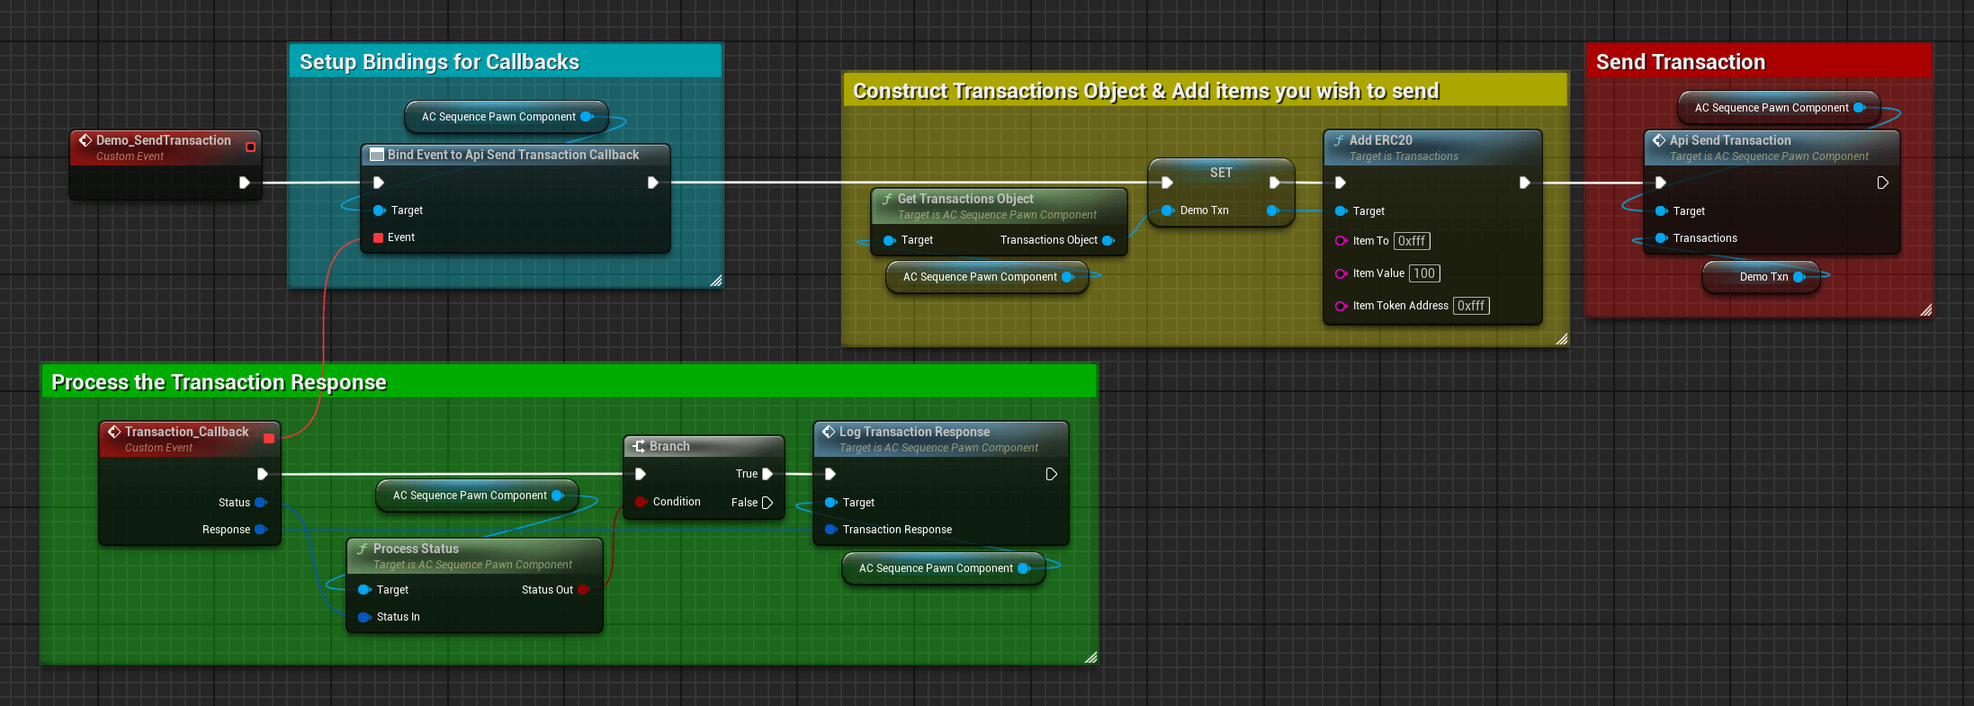This screenshot has width=1974, height=706.
Task: Click the Demo_SendTransaction red delegate pin
Action: 250,147
